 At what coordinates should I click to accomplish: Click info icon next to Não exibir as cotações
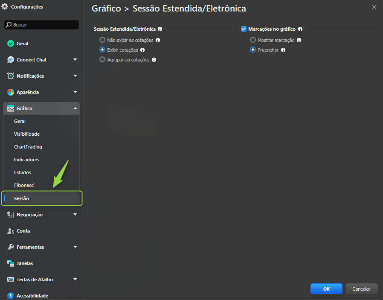pos(158,40)
